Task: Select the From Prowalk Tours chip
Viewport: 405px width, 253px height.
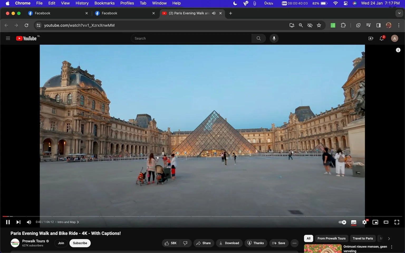Action: (331, 239)
